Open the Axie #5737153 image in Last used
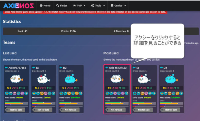This screenshot has width=200, height=121. tap(16, 79)
